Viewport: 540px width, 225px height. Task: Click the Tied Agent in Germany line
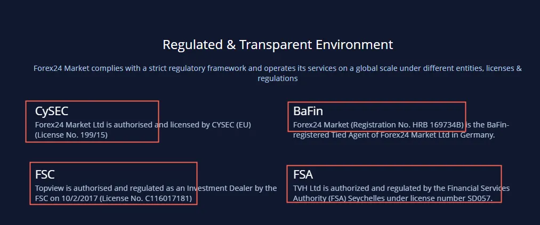coord(394,135)
